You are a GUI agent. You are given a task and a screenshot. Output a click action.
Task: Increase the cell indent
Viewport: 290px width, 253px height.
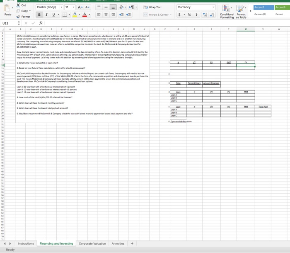tap(128, 15)
